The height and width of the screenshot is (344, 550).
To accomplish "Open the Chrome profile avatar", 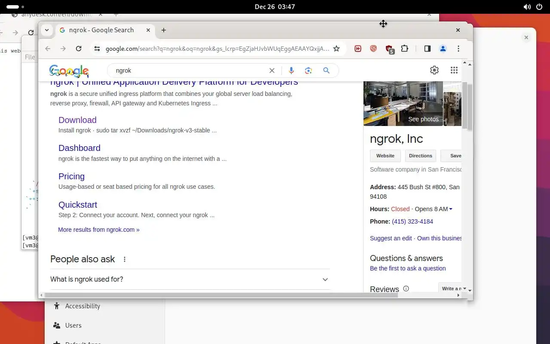I will 443,49.
